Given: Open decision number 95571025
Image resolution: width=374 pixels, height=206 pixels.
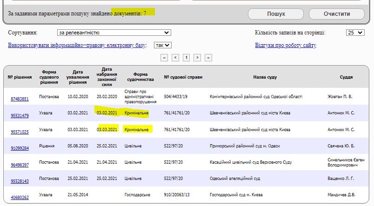Looking at the screenshot, I should [20, 132].
